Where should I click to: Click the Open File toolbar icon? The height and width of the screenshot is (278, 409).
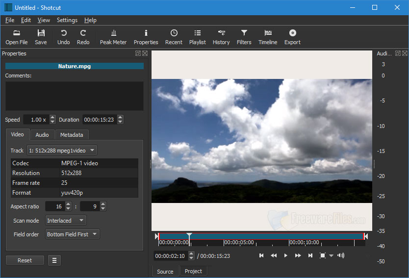[17, 37]
